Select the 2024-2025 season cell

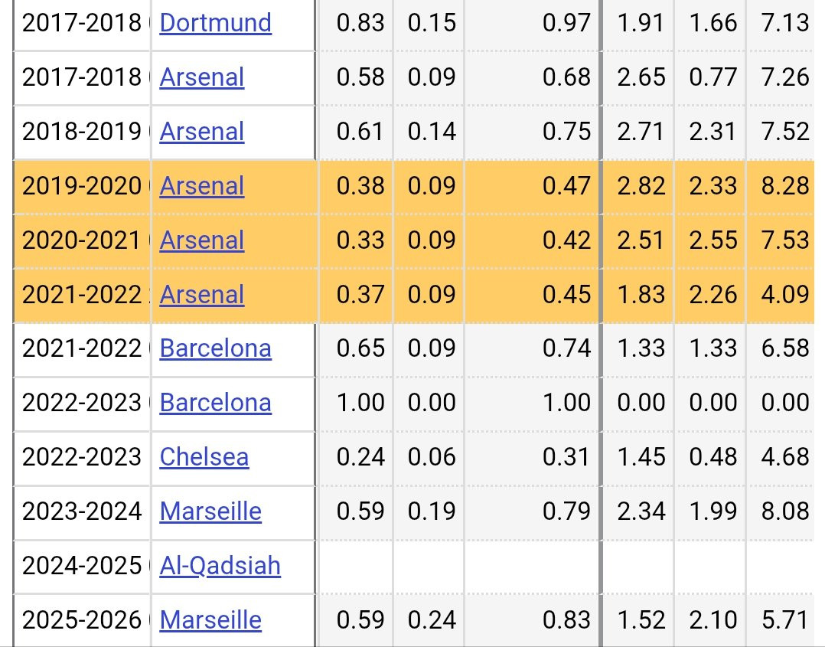[x=82, y=566]
